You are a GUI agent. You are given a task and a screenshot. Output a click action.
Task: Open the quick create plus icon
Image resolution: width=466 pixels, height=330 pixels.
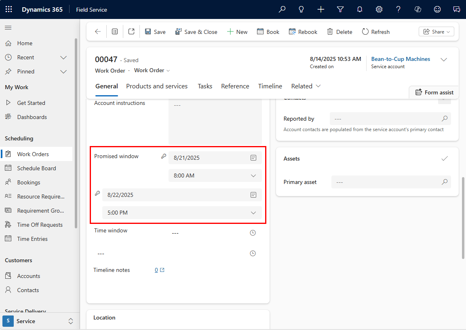[321, 9]
